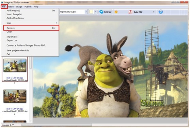Screen dimensions: 190x128
Task: Click the shrek4_001003.jpg file name label
Action: click(15, 111)
